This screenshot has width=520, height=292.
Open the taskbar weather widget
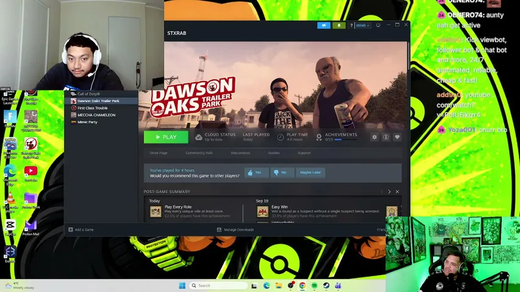20,285
